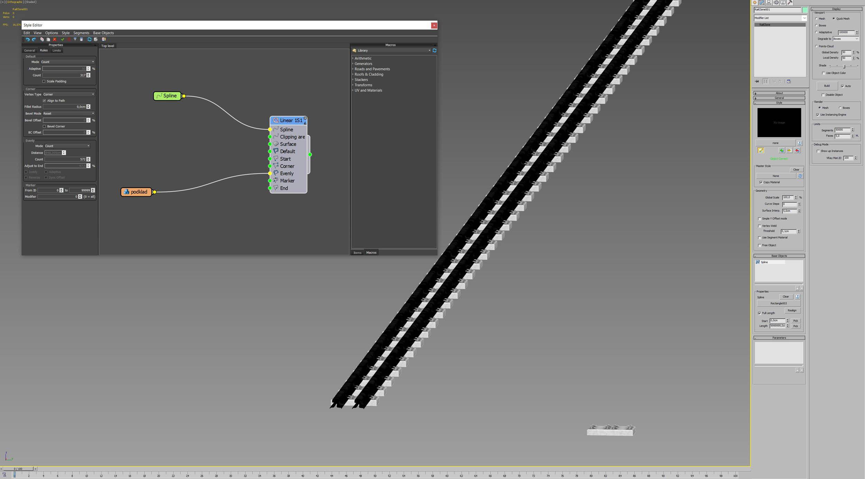
Task: Click the Build button
Action: [827, 86]
